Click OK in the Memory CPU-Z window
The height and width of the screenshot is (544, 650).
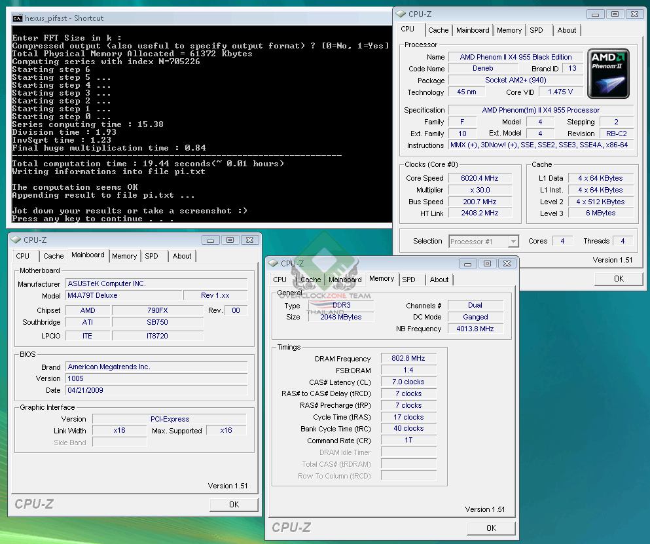tap(491, 528)
